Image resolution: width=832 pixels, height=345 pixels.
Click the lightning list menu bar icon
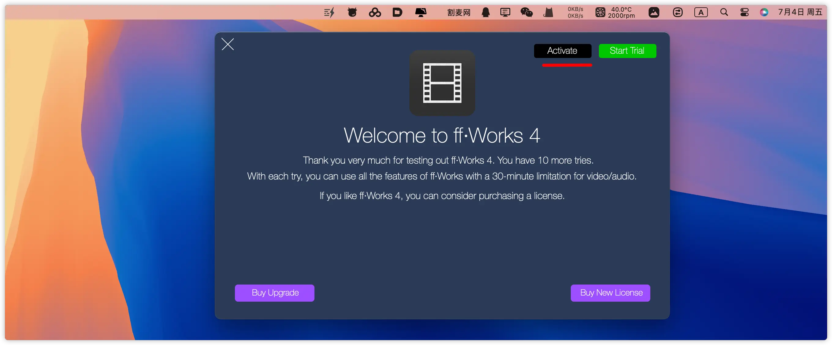329,13
